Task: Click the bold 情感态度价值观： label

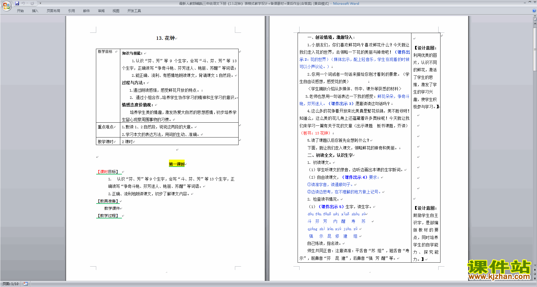Action: [x=138, y=105]
